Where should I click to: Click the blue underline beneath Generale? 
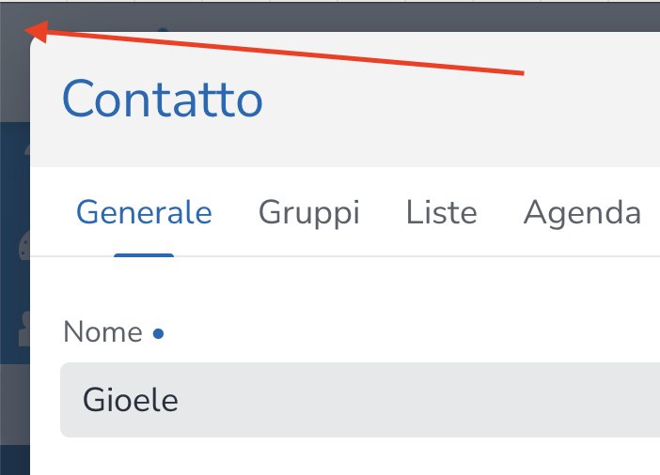tap(144, 254)
